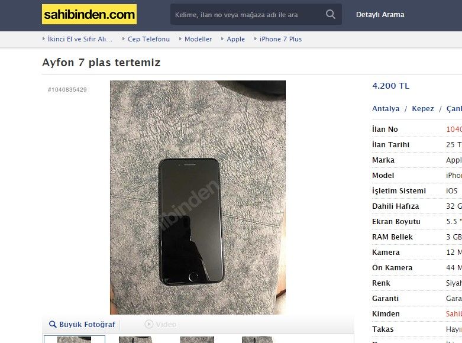
Task: Open iPhone 7 Plus breadcrumb
Action: pyautogui.click(x=280, y=39)
